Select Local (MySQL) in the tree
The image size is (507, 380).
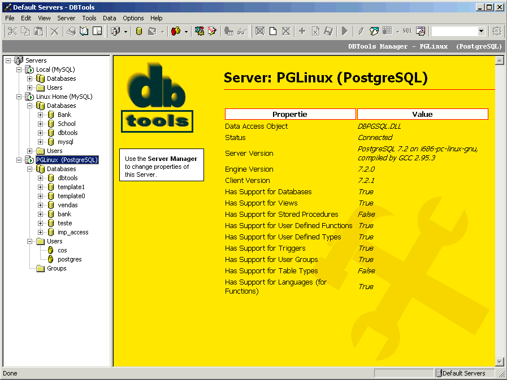click(55, 69)
